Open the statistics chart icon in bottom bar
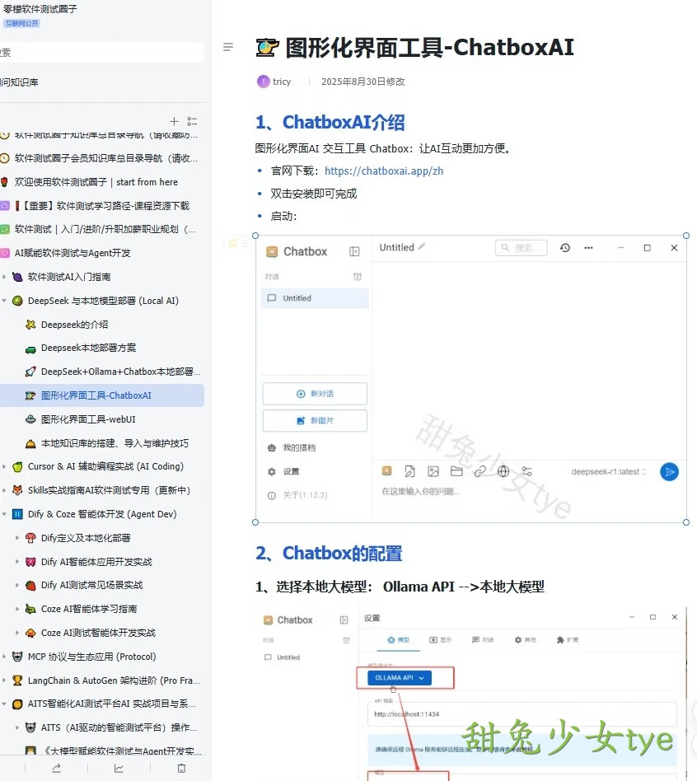This screenshot has width=697, height=781. (x=119, y=768)
